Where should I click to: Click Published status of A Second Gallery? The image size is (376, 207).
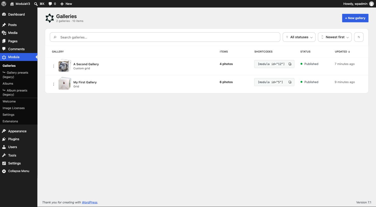click(x=309, y=64)
